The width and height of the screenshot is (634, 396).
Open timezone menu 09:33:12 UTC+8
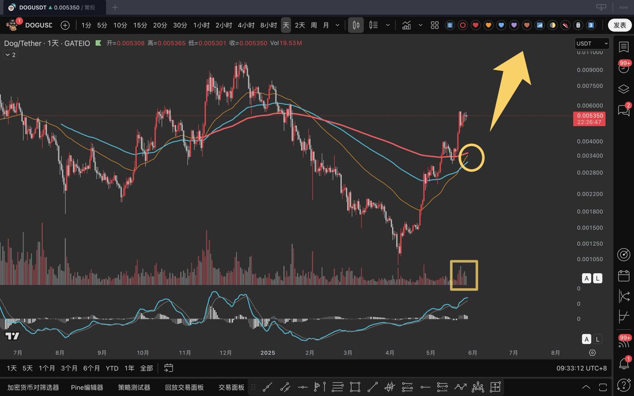tap(582, 368)
